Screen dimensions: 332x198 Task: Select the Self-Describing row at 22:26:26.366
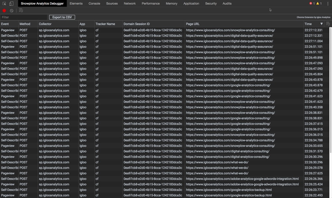tap(165, 179)
